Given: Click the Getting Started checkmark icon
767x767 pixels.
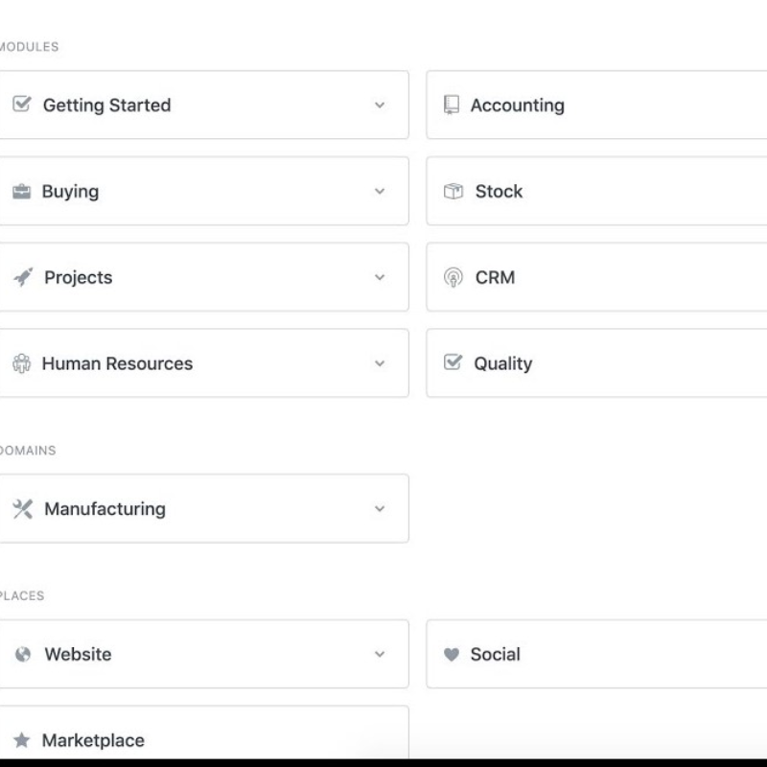Looking at the screenshot, I should coord(21,105).
